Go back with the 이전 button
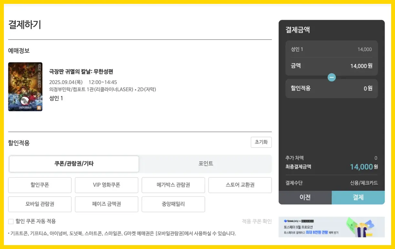Image resolution: width=395 pixels, height=249 pixels. coord(305,197)
